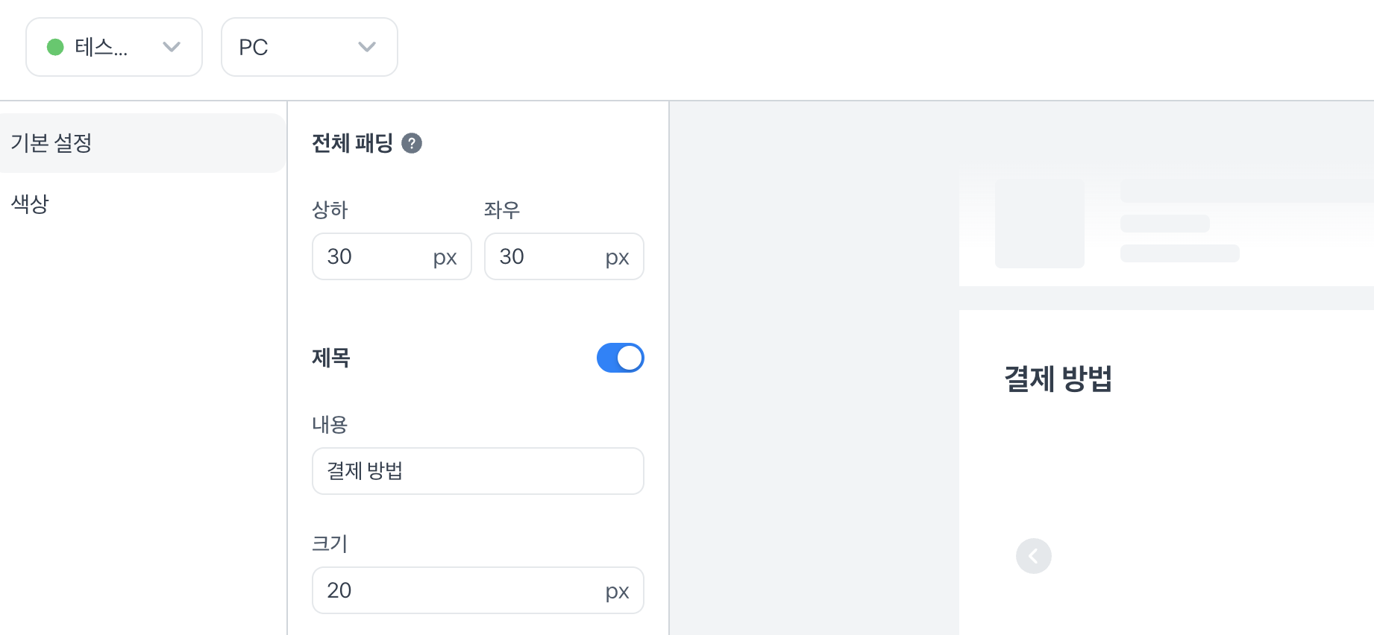Viewport: 1374px width, 635px height.
Task: Click the green status dot icon
Action: point(55,47)
